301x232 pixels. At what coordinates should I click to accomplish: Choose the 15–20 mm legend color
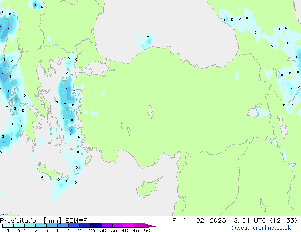[74, 226]
